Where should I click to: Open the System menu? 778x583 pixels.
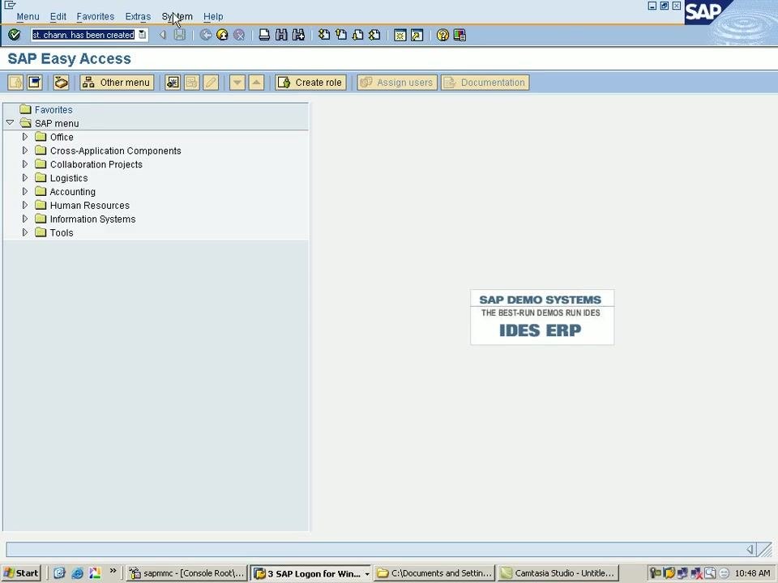coord(177,16)
